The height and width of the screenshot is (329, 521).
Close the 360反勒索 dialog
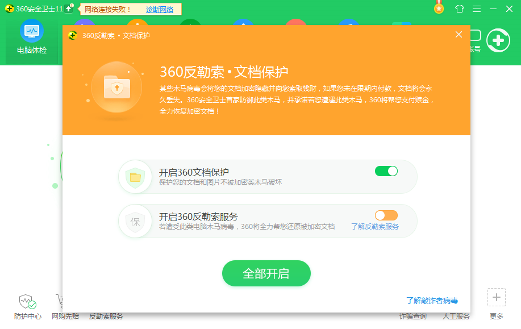(459, 35)
